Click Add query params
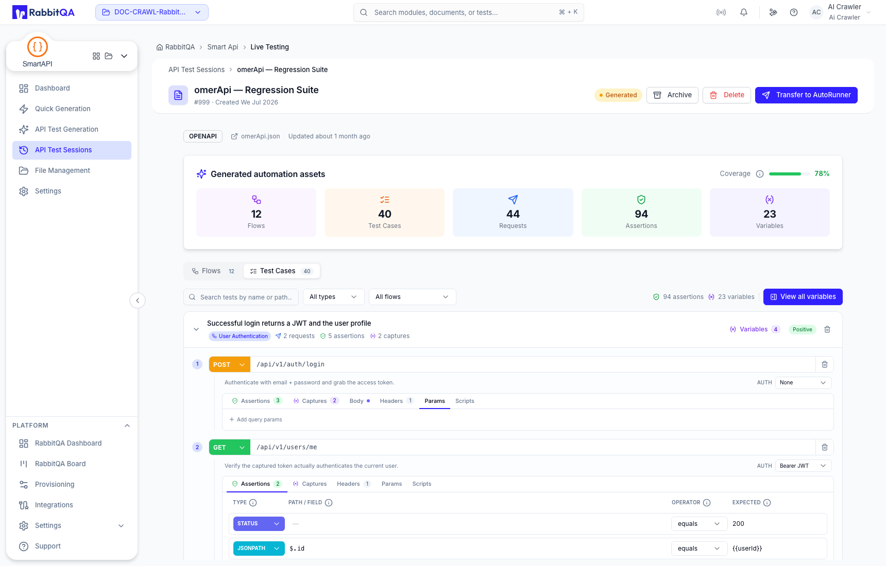This screenshot has width=886, height=566. [x=255, y=419]
